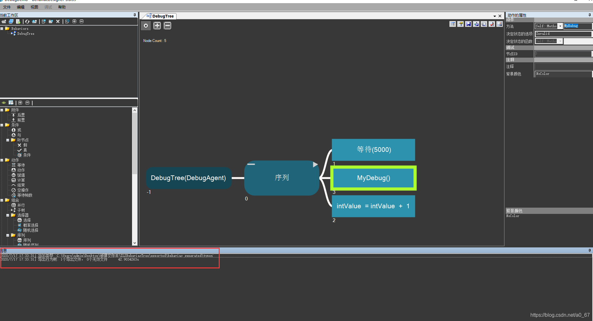Open the 文件 menu
Screen dimensions: 593x321
(7, 7)
